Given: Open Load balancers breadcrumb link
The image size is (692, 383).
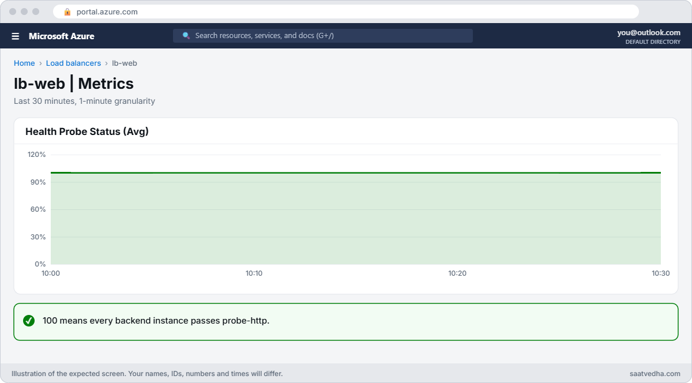Looking at the screenshot, I should point(73,63).
